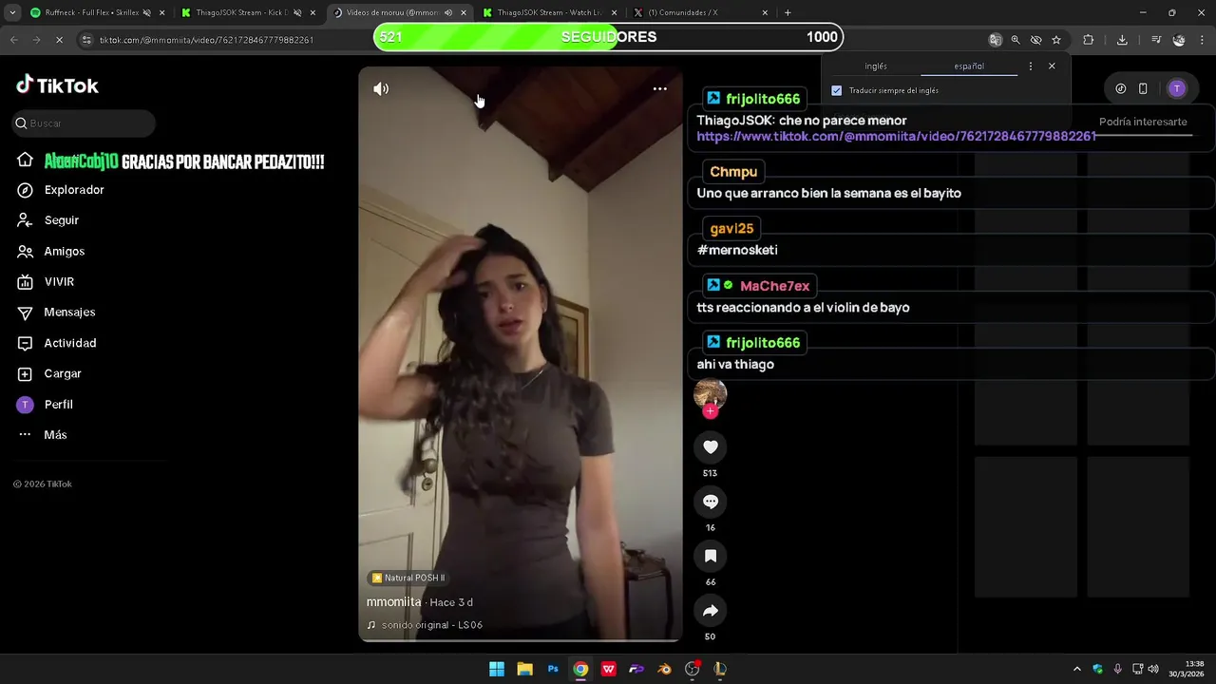Click frijolito666 on 'ahi va thiago' message
Screen dimensions: 1216x684
763,343
